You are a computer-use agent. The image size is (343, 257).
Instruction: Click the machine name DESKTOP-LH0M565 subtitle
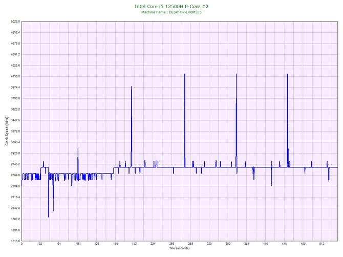click(x=171, y=12)
